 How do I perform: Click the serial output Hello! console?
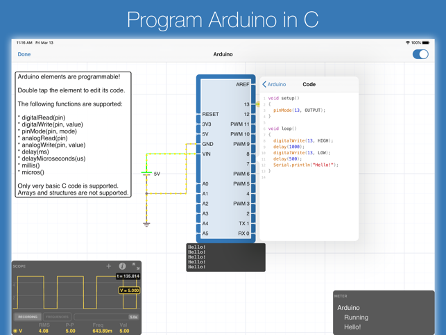(x=226, y=257)
